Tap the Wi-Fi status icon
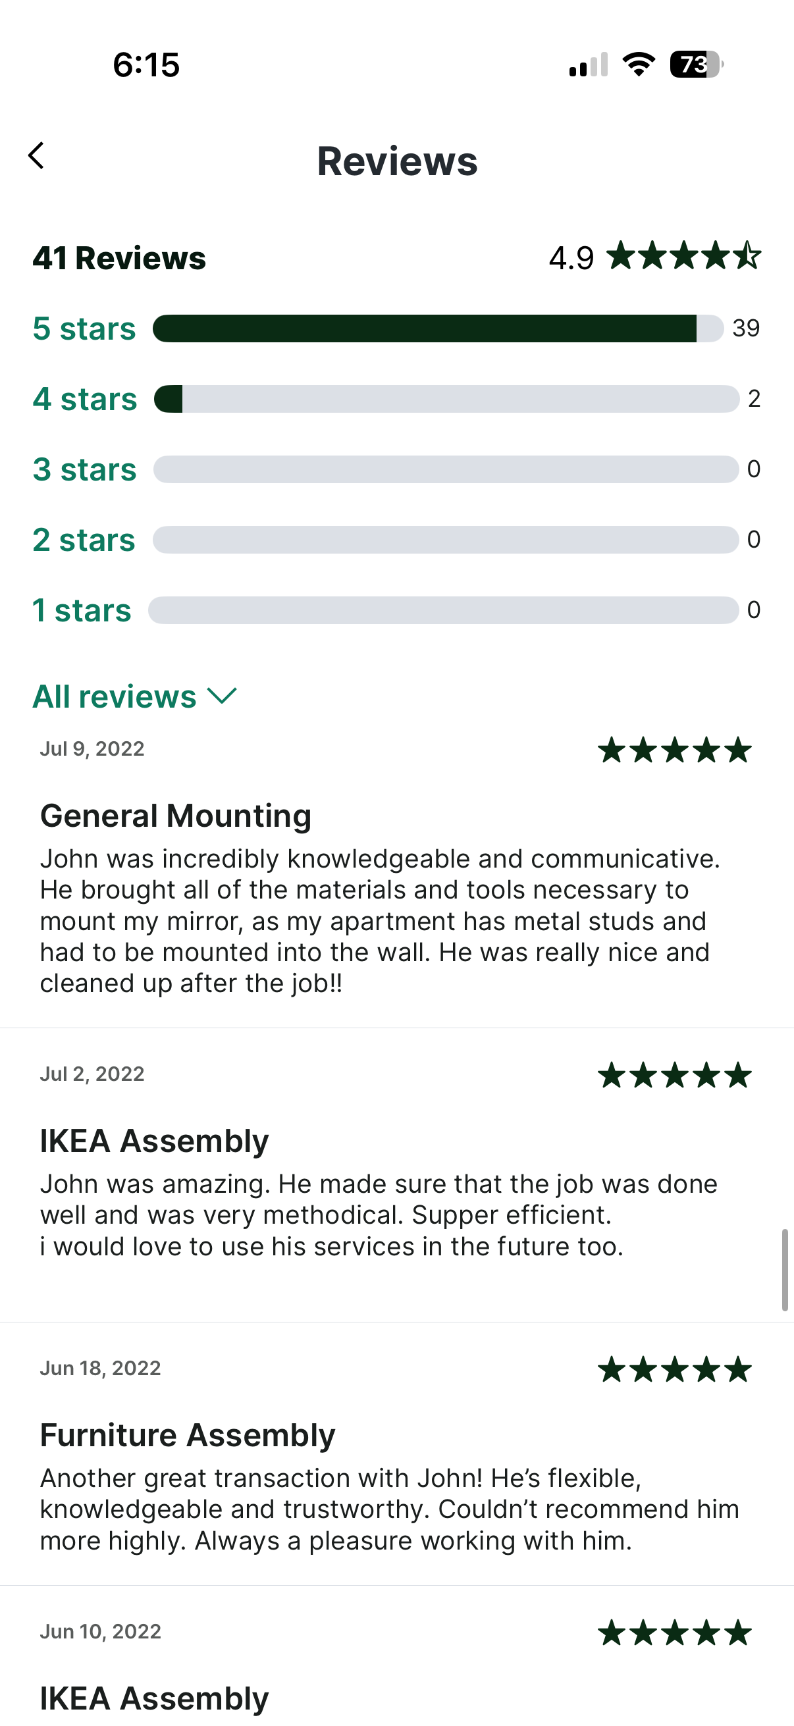 [639, 65]
